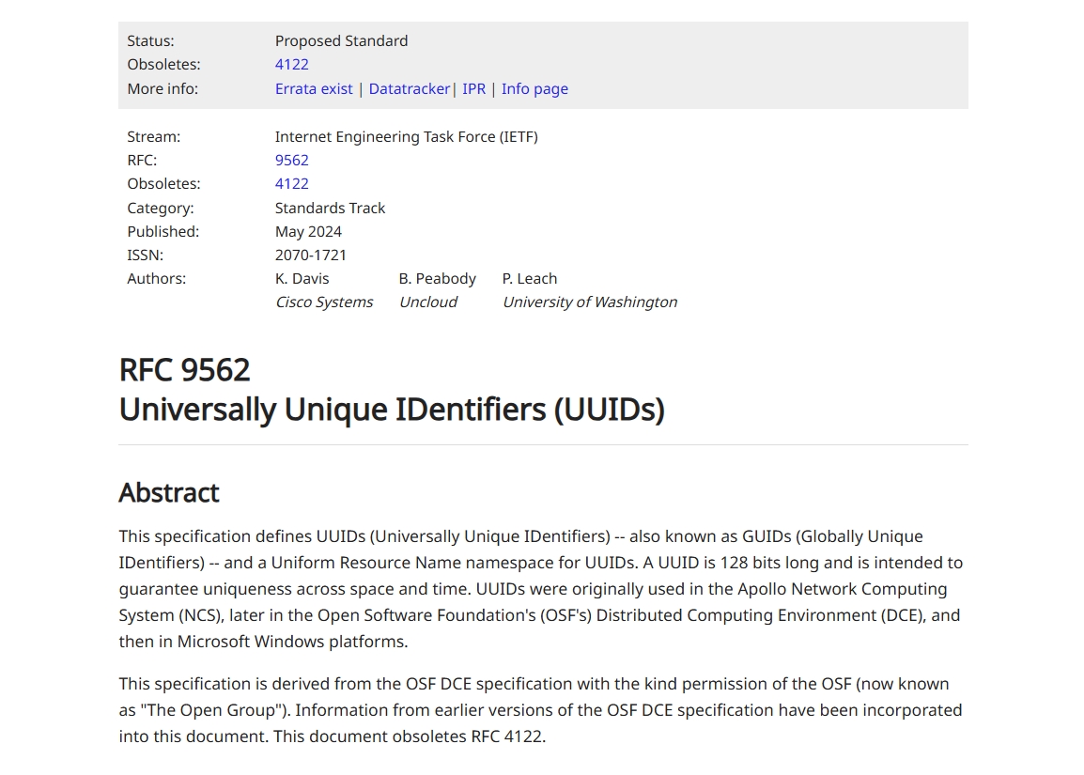The image size is (1084, 775).
Task: Open the Errata exist link
Action: tap(313, 88)
